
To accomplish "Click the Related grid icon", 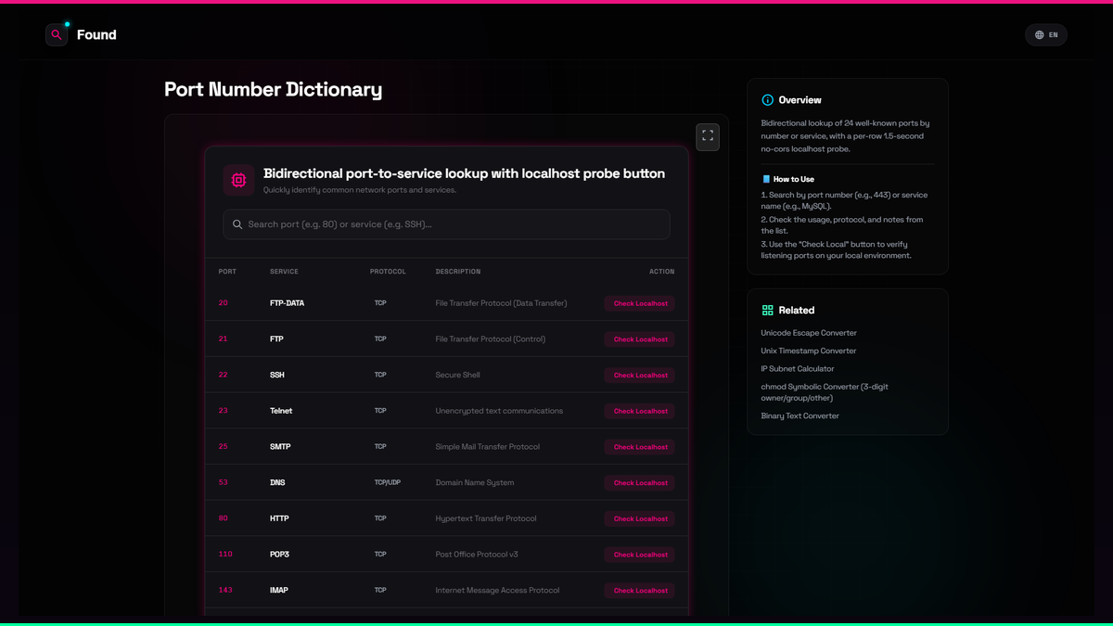I will click(x=767, y=311).
